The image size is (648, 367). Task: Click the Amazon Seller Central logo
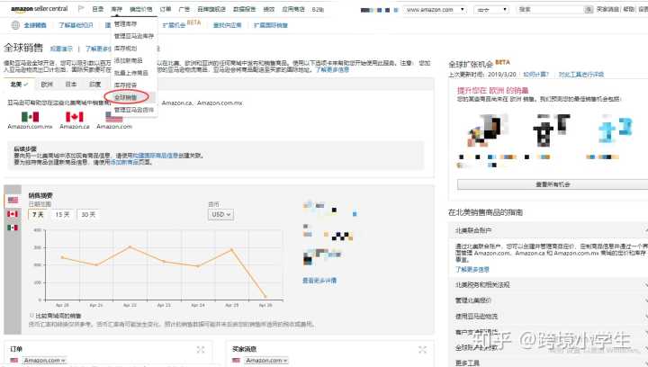(40, 8)
